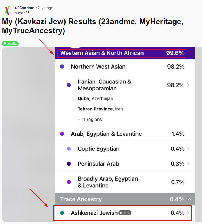This screenshot has width=202, height=224.
Task: Open Ashkenazi Jewish details chevron
Action: 188,213
